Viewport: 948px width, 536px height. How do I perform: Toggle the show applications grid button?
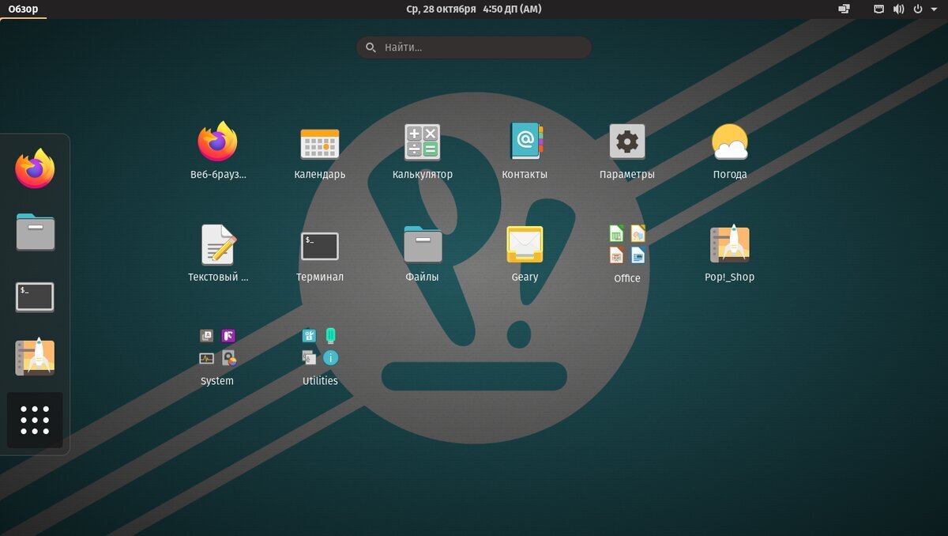pos(35,420)
